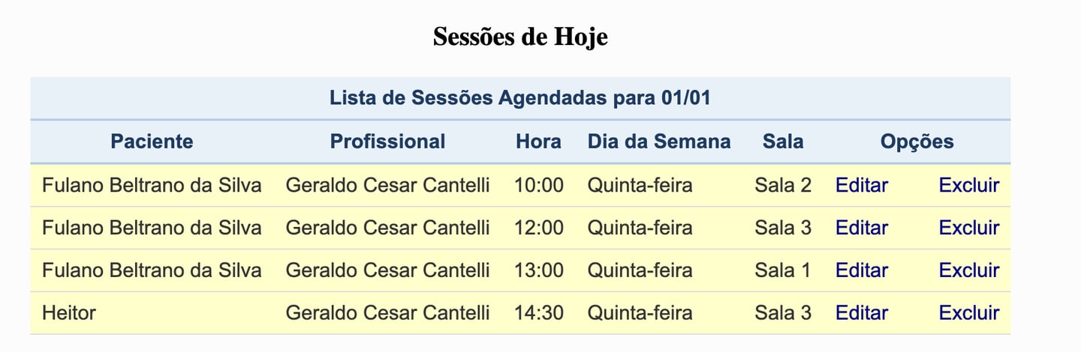Click the Profissional column header
Screen dimensions: 1081x352
coord(387,142)
